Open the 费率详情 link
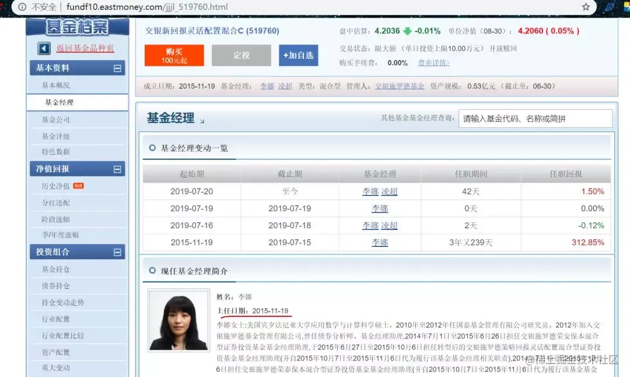Viewport: 630px width, 377px height. pos(433,62)
